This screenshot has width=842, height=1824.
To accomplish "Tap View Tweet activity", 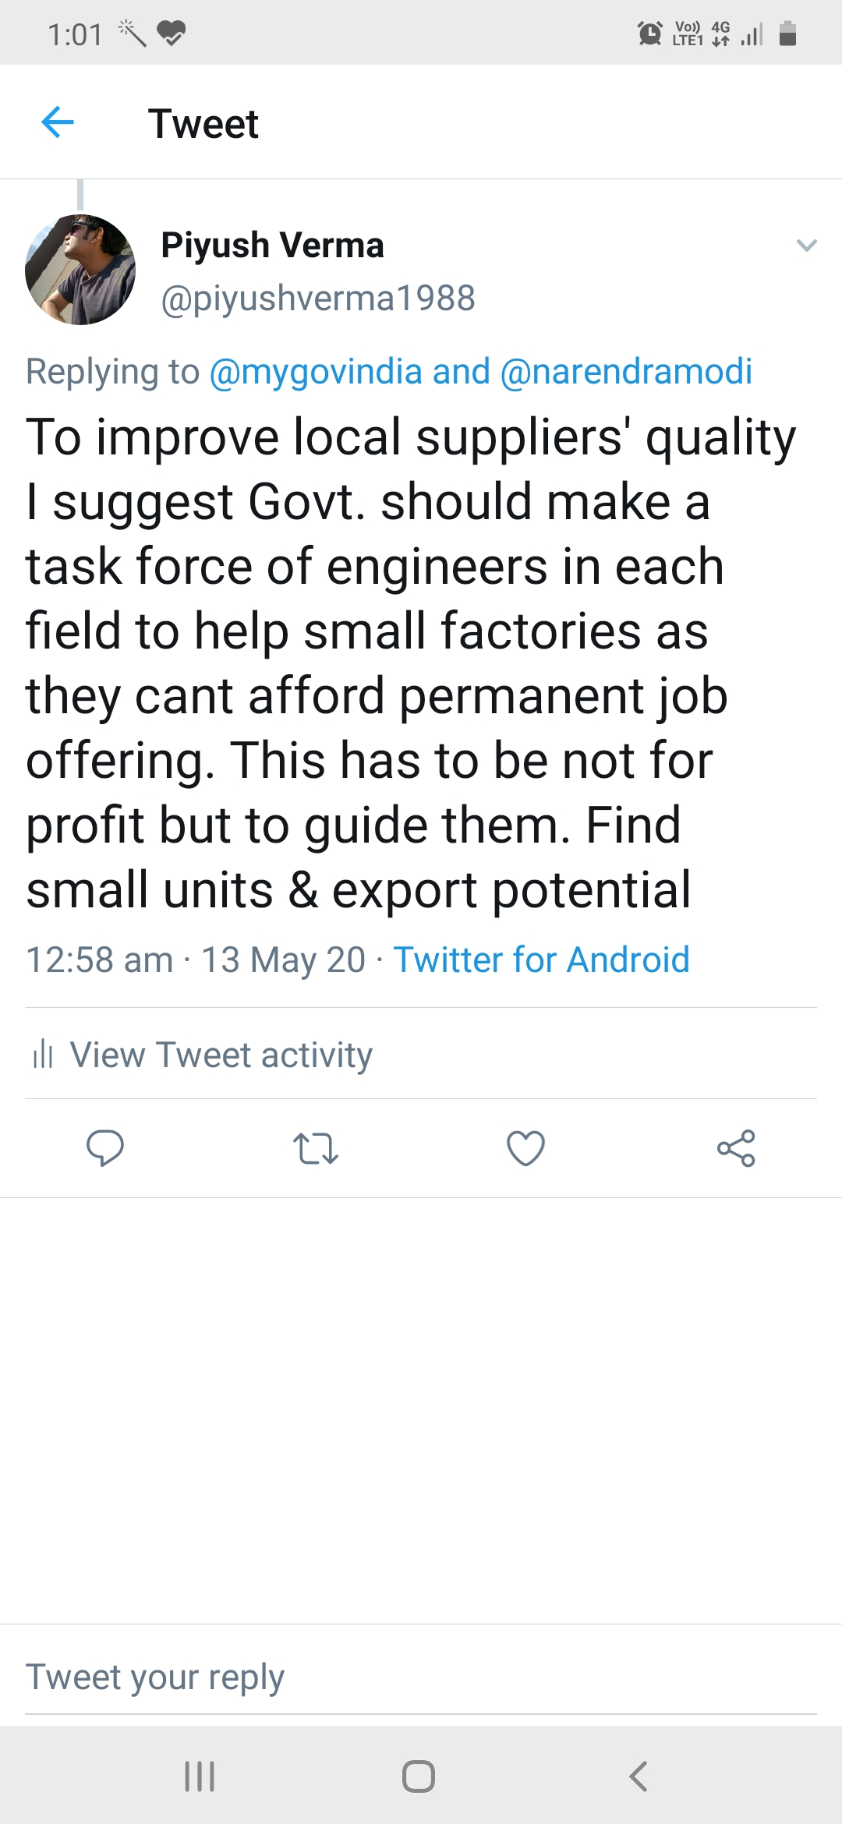I will click(x=221, y=1055).
